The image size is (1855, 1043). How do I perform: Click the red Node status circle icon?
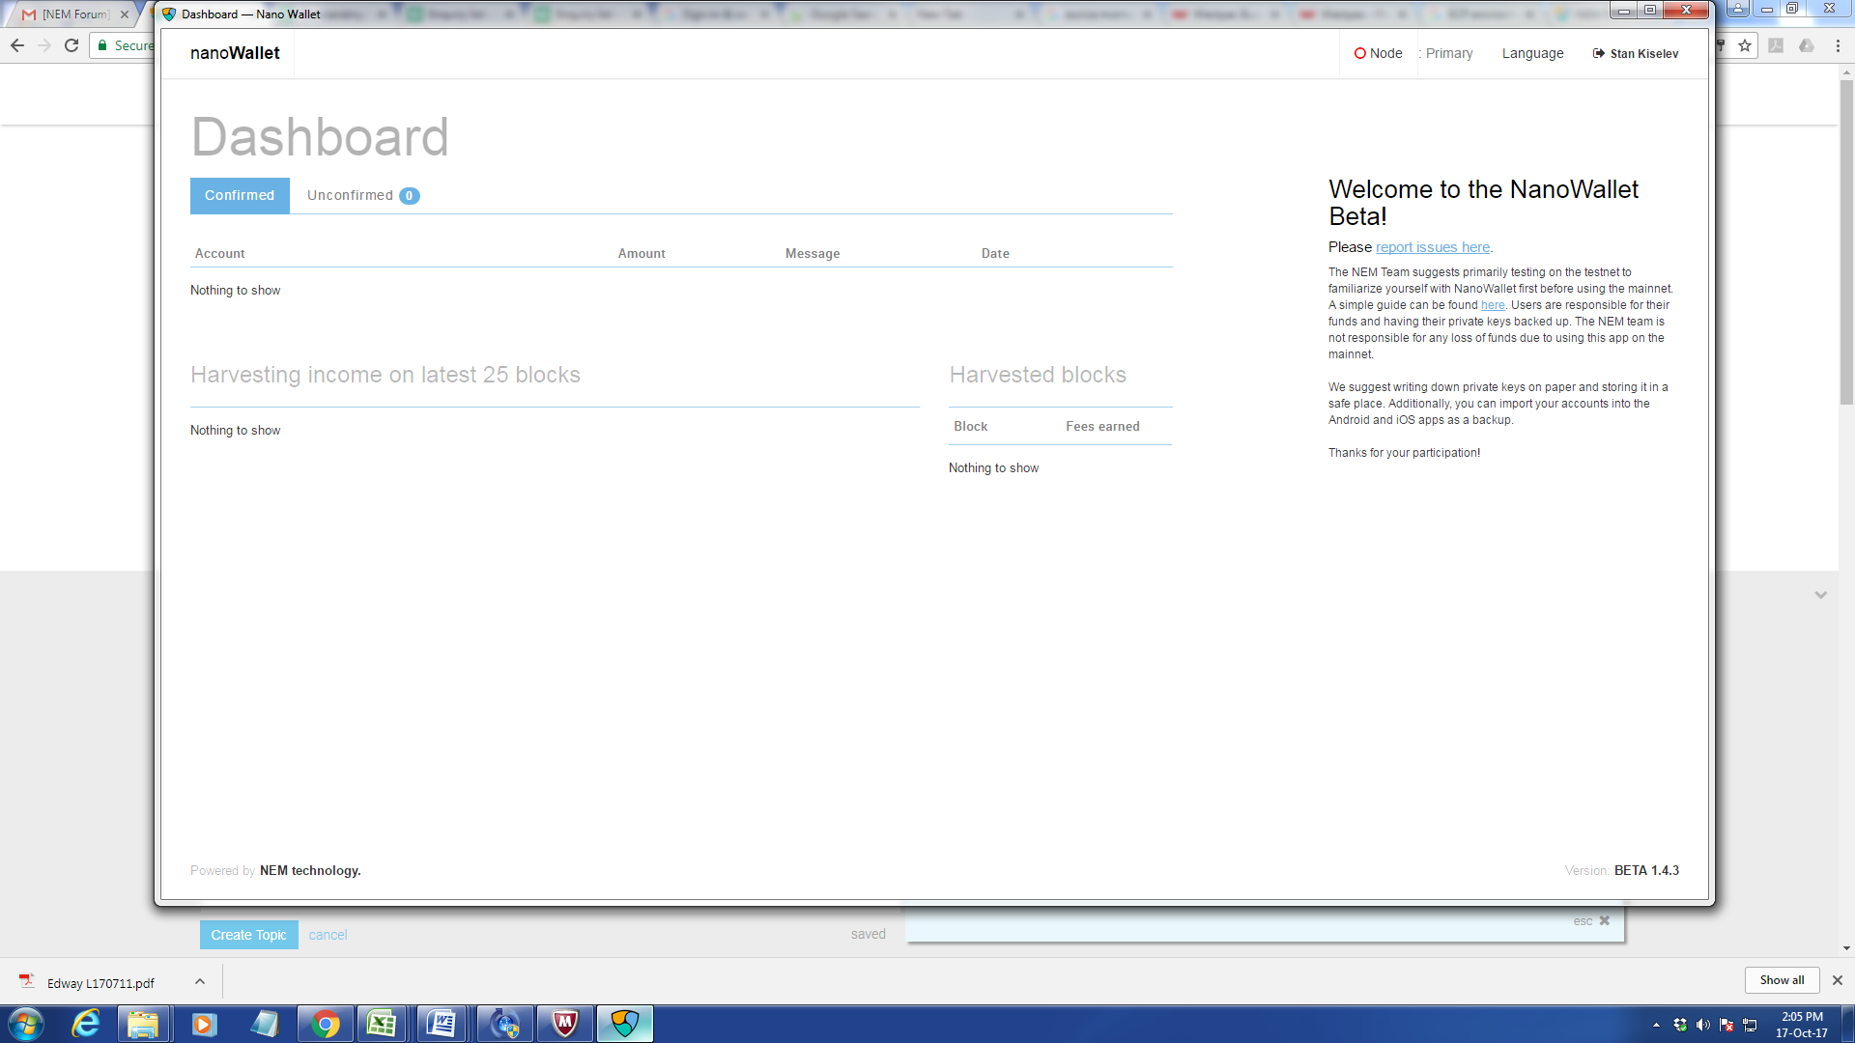(x=1359, y=54)
